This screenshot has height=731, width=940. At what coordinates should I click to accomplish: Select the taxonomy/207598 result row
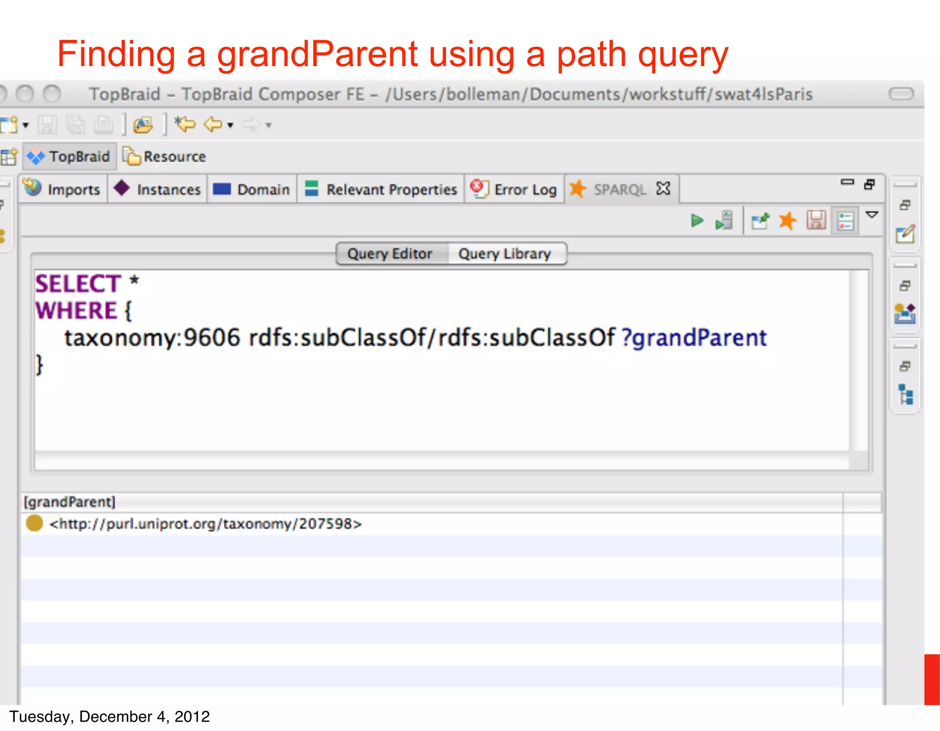click(431, 524)
